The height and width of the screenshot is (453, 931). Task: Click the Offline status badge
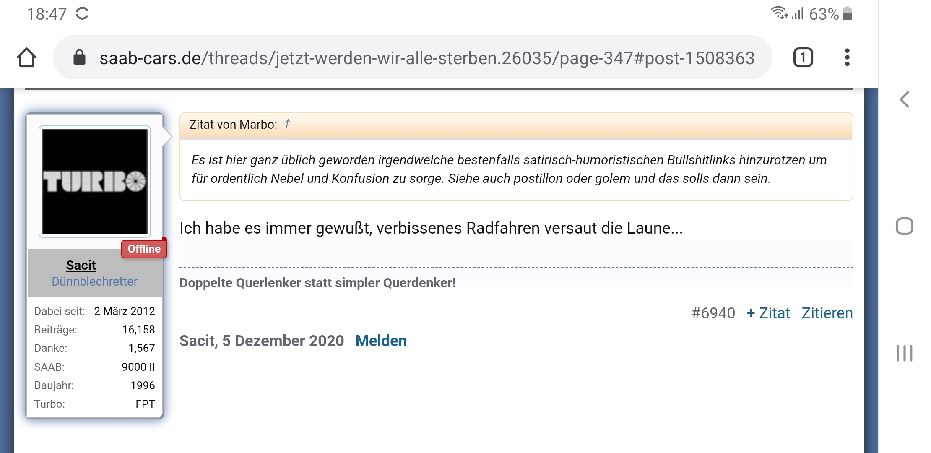point(144,249)
